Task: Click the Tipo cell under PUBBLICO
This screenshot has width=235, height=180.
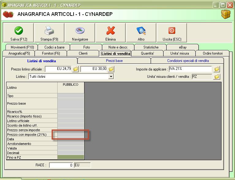Action: 70,96
